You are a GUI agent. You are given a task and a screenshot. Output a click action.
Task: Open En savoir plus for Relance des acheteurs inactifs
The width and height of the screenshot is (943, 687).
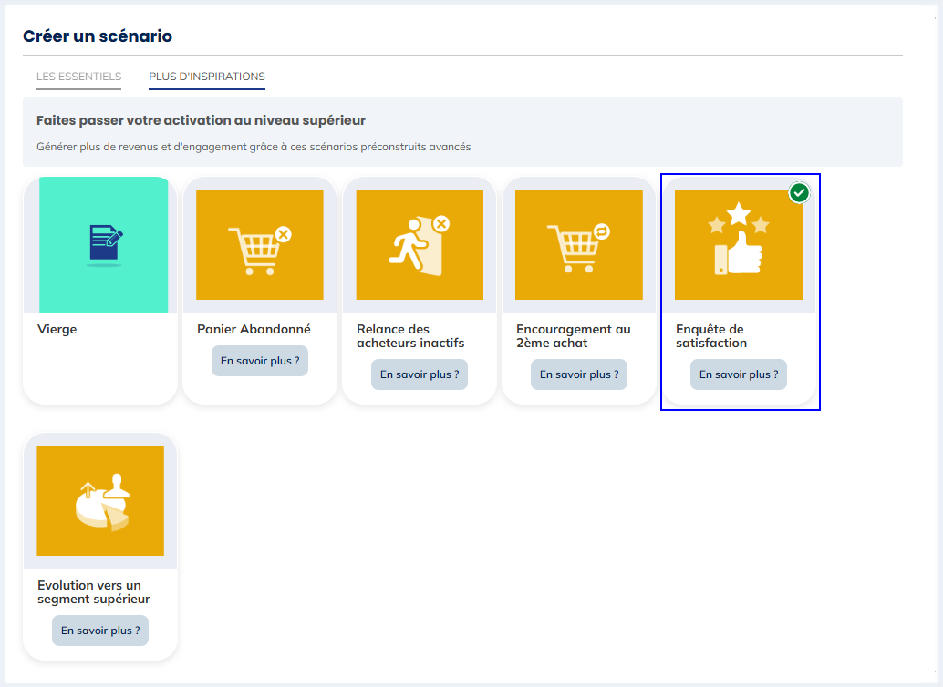420,374
